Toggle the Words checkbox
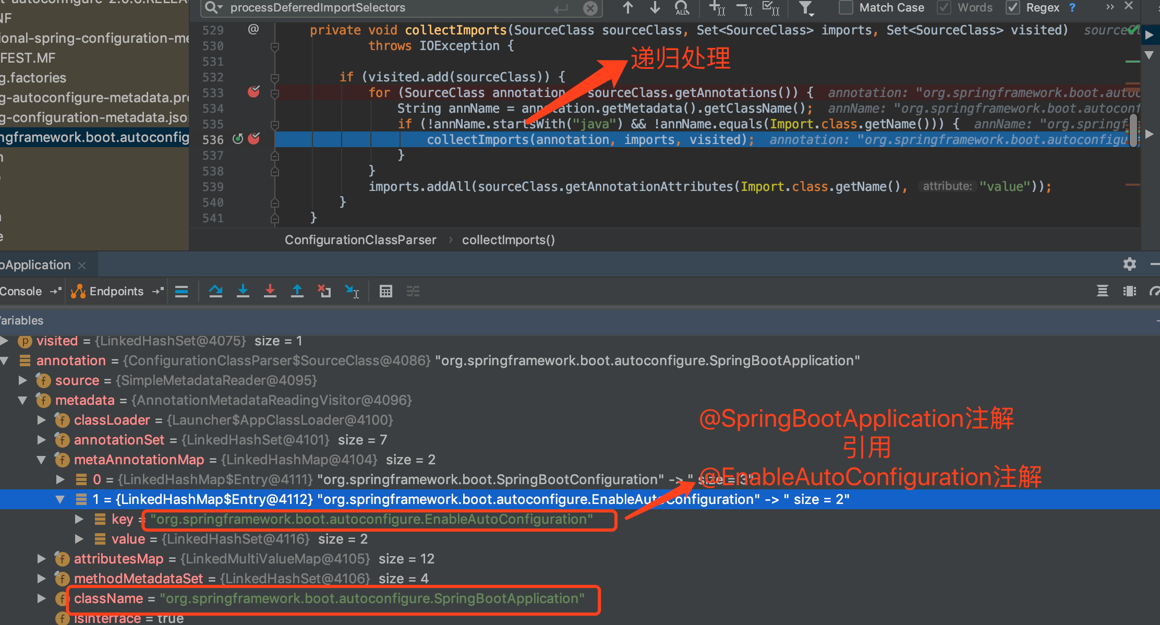1160x625 pixels. pyautogui.click(x=944, y=7)
